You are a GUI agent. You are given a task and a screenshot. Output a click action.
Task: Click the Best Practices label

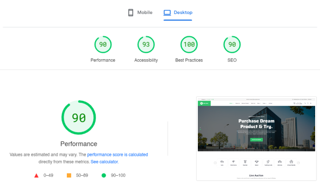[x=189, y=60]
